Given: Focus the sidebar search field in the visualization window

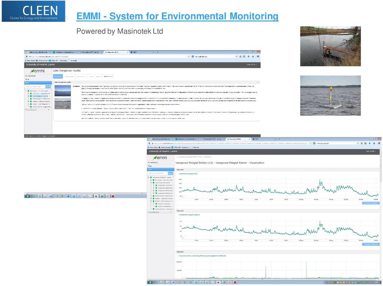Looking at the screenshot, I should (x=158, y=173).
